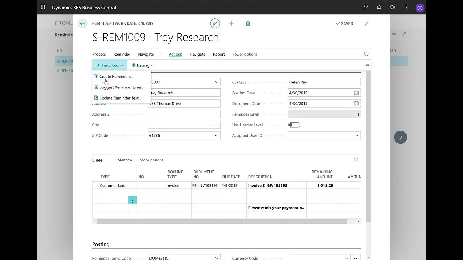Click the Reminder Level field

(324, 114)
